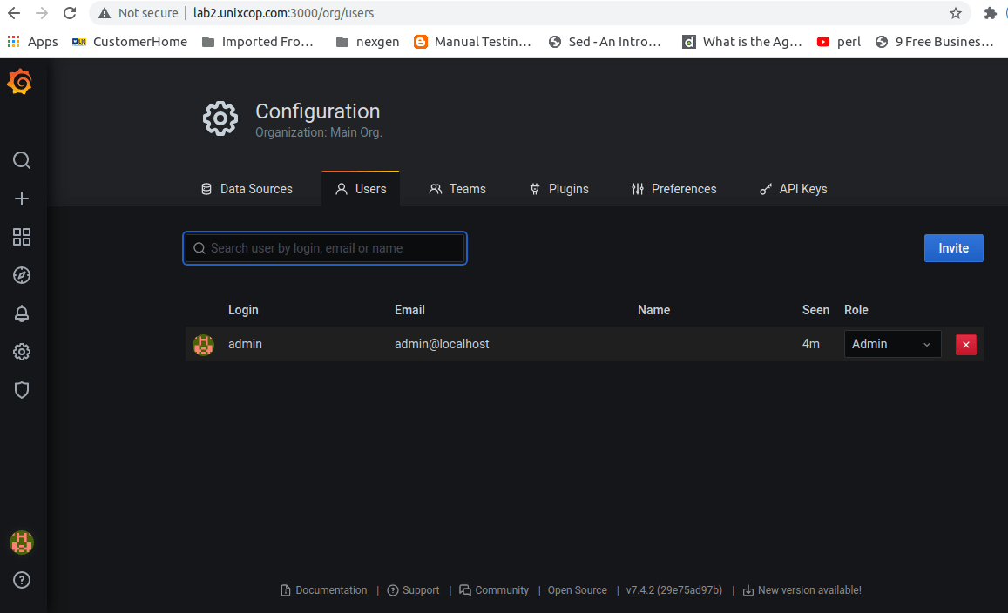
Task: Open the Manual Testing bookmark
Action: coord(472,42)
